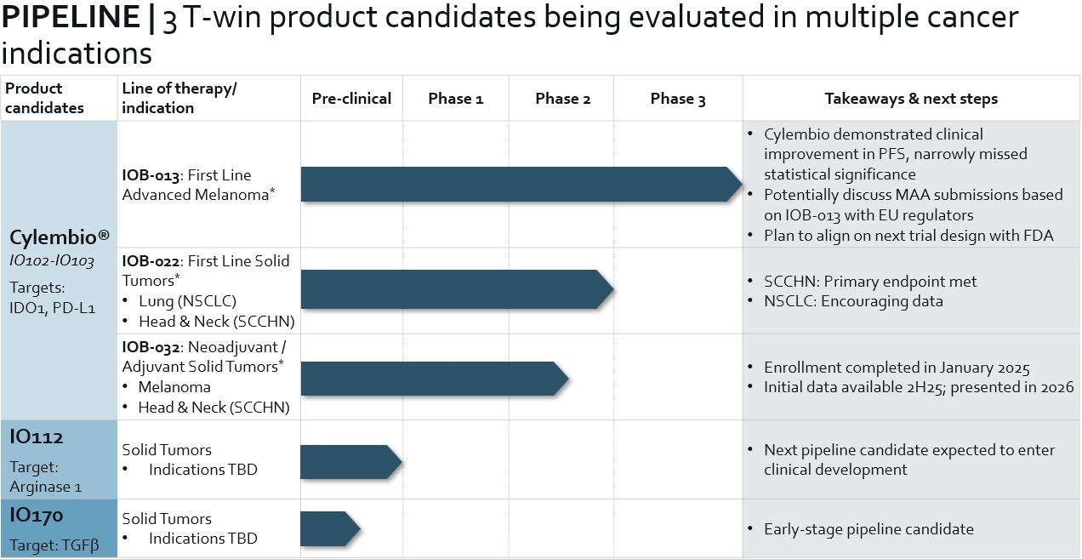Click the Pre-clinical column header
This screenshot has height=559, width=1082.
tap(351, 99)
